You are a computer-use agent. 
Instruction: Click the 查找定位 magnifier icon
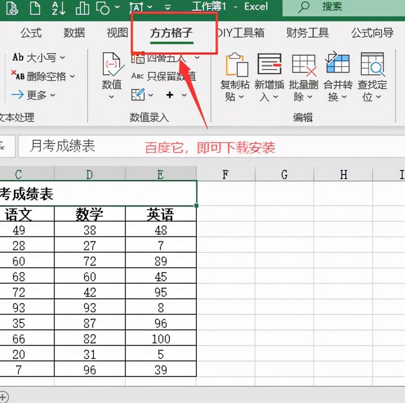(372, 64)
